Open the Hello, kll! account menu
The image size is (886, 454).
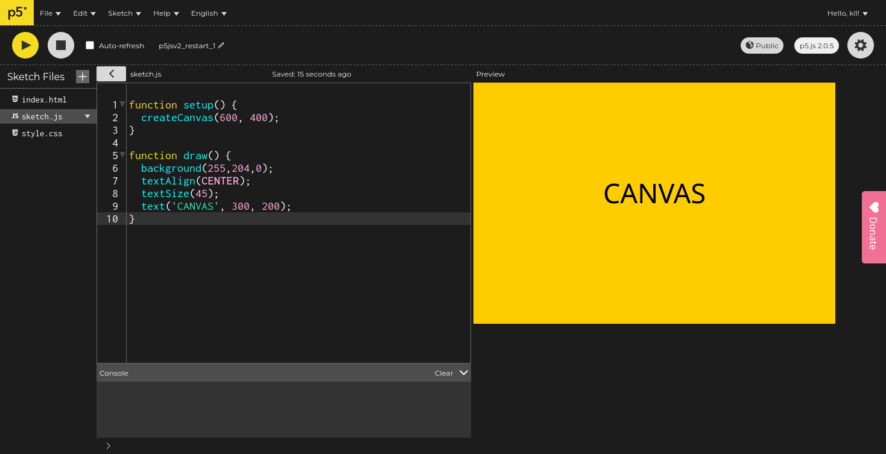(x=847, y=13)
